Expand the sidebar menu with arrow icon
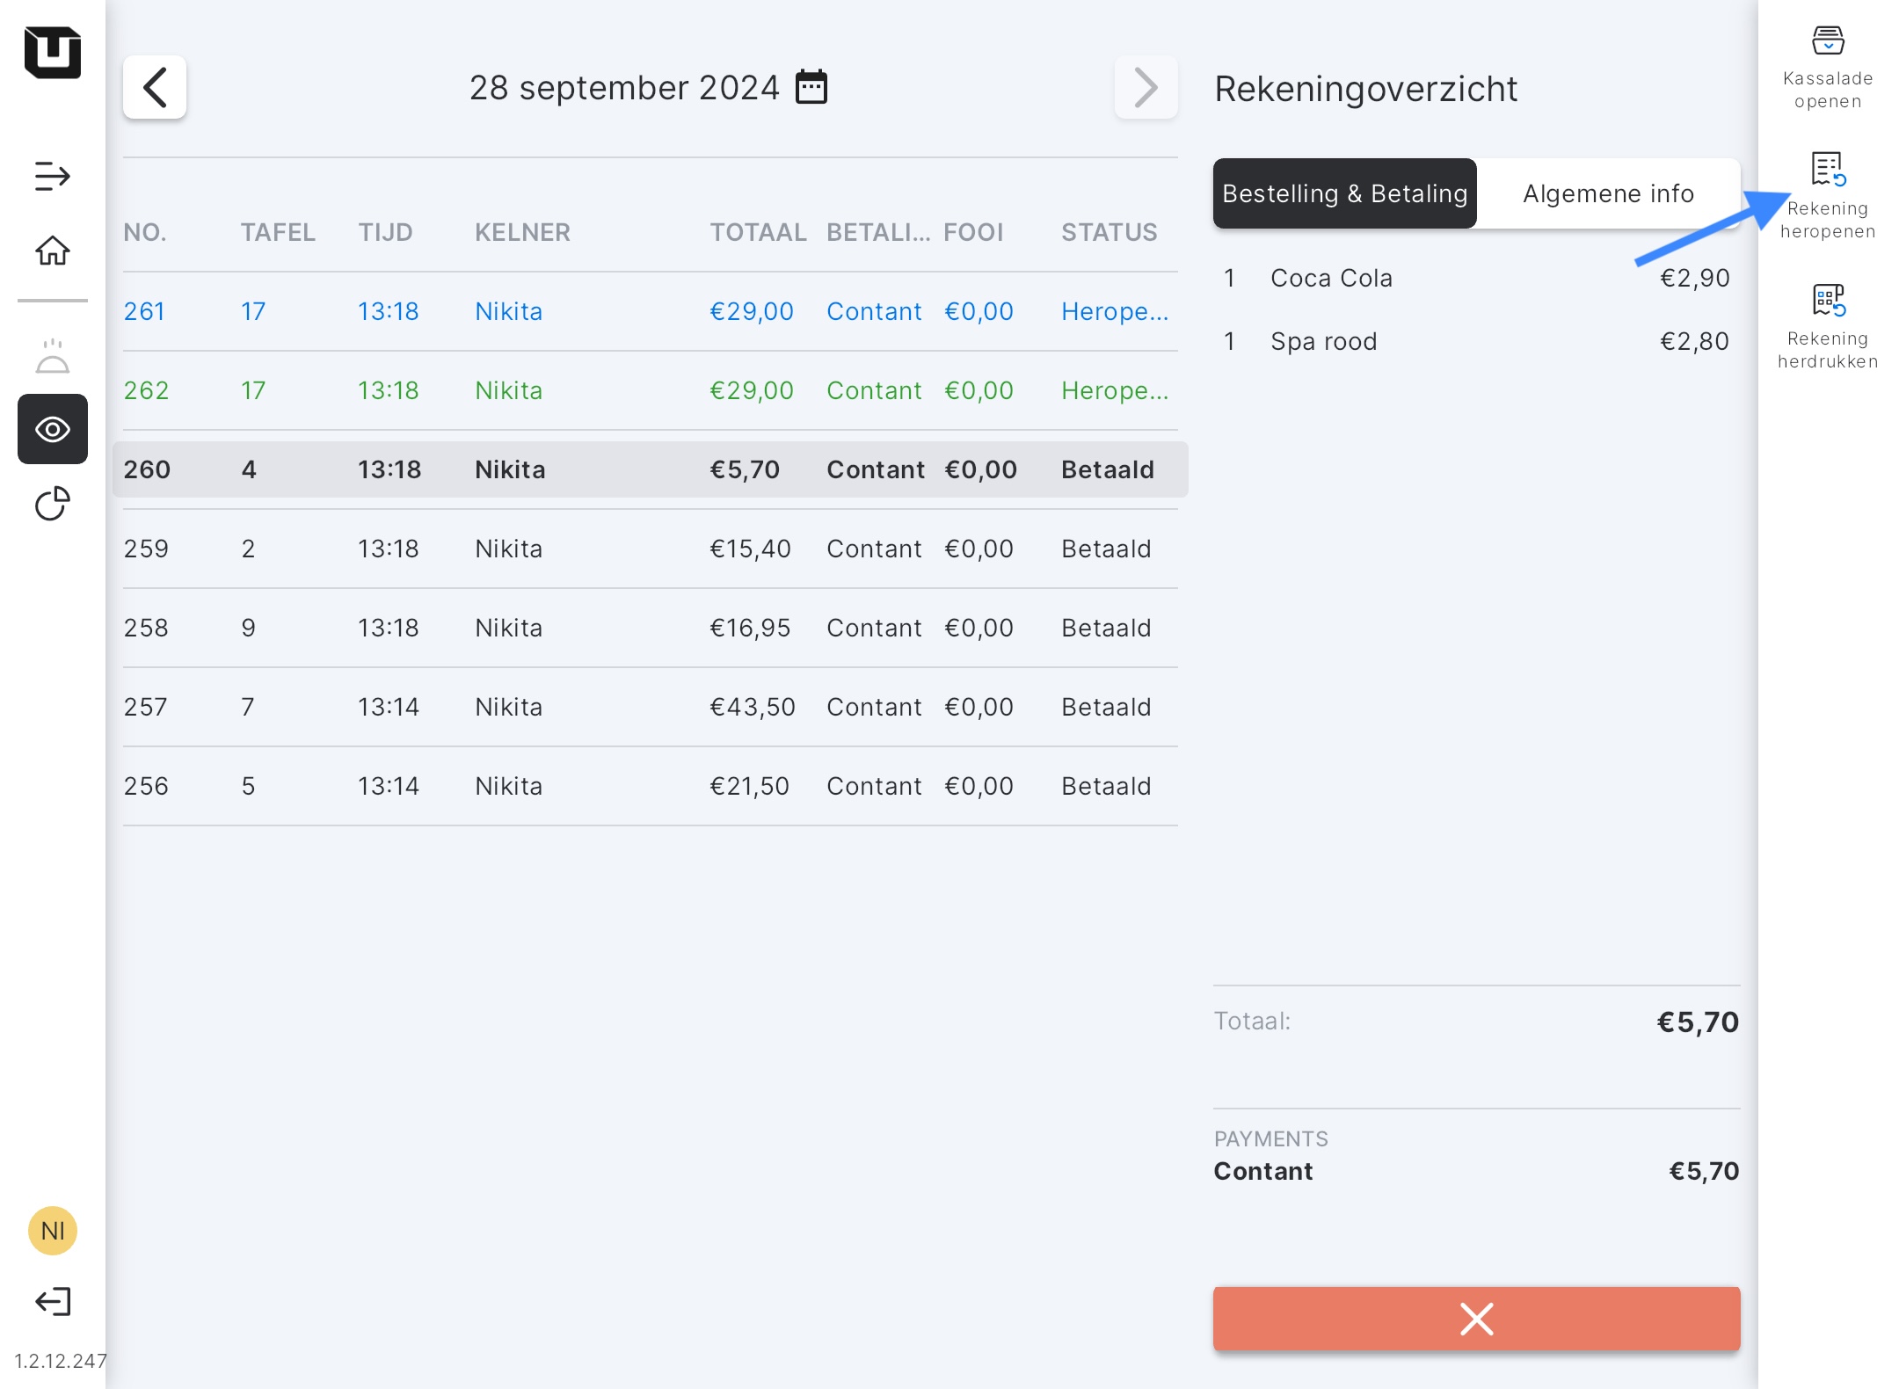The image size is (1899, 1389). click(x=53, y=176)
